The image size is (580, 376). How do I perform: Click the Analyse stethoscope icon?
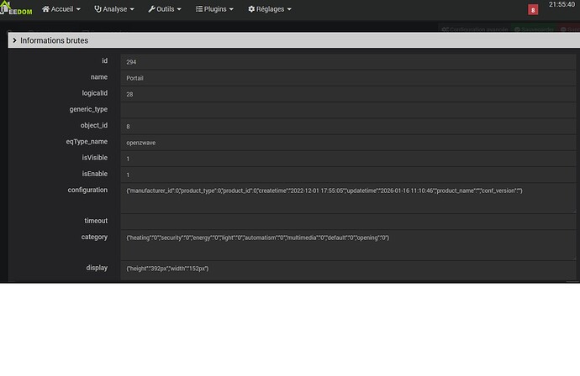98,9
